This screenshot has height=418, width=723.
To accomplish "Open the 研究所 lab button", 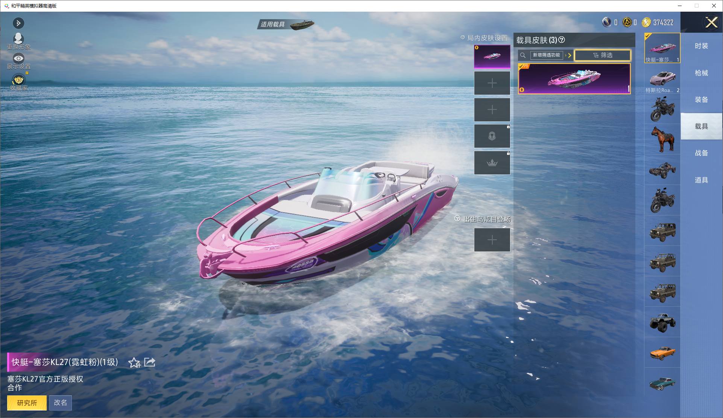I will coord(27,403).
